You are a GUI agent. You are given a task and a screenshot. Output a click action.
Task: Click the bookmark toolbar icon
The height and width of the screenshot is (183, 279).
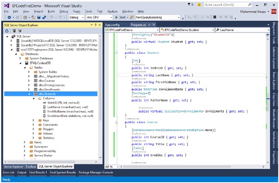coord(215,17)
